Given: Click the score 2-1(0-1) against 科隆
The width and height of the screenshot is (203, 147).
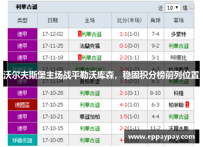Looking at the screenshot, I should [130, 93].
